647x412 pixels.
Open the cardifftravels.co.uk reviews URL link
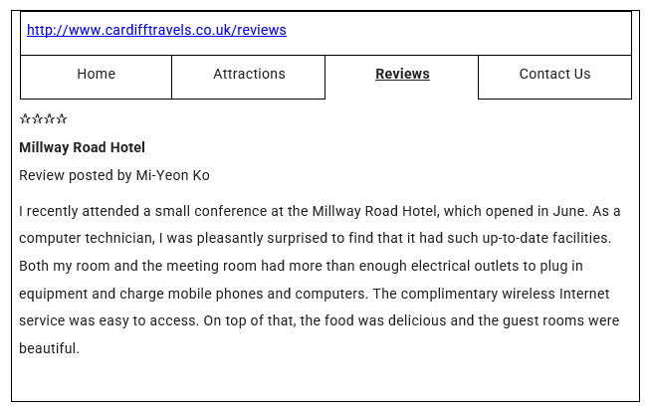pos(156,30)
